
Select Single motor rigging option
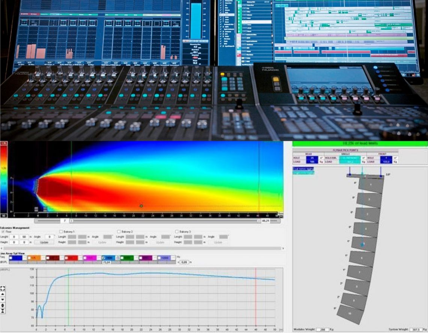303,173
